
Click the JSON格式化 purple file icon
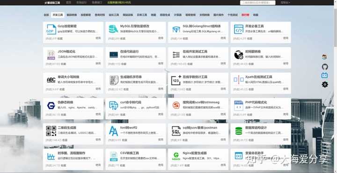[x=51, y=55]
